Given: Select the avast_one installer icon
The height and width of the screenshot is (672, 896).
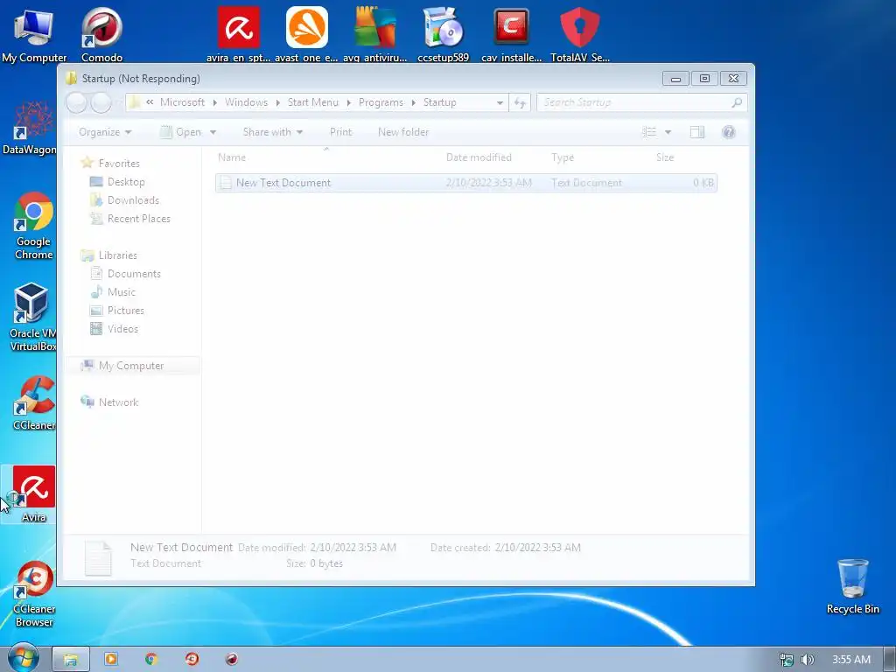Looking at the screenshot, I should tap(306, 34).
